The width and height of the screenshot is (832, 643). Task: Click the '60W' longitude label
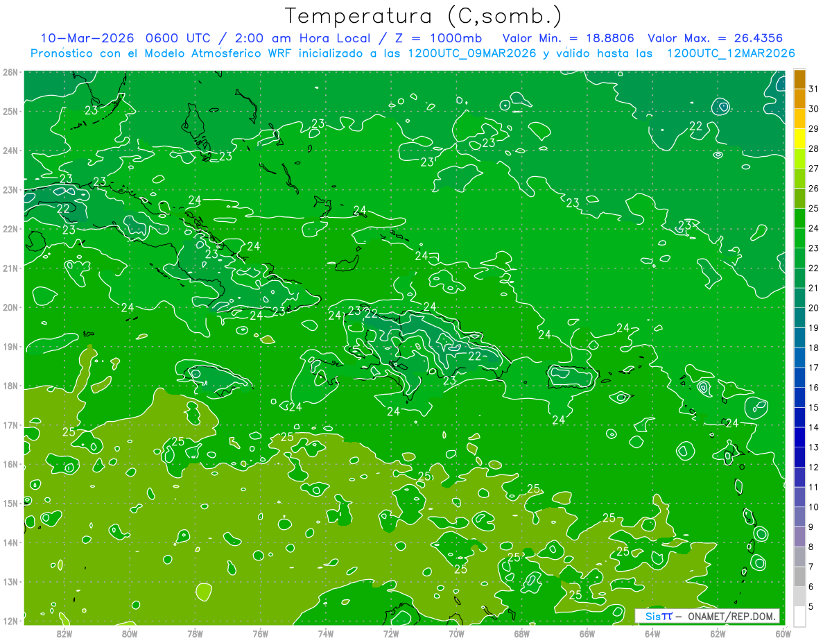(x=783, y=633)
